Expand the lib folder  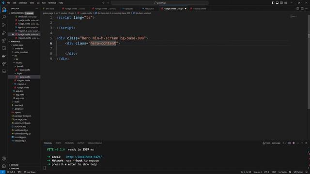tap(17, 59)
